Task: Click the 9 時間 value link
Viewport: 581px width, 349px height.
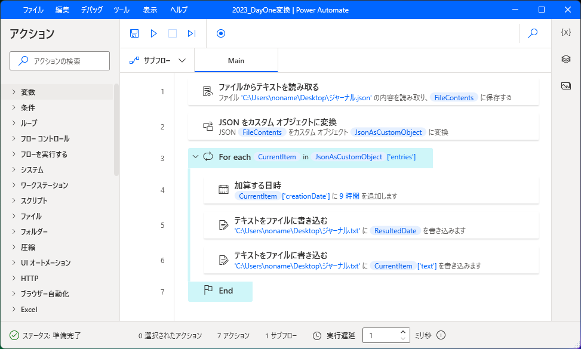Action: pos(349,196)
